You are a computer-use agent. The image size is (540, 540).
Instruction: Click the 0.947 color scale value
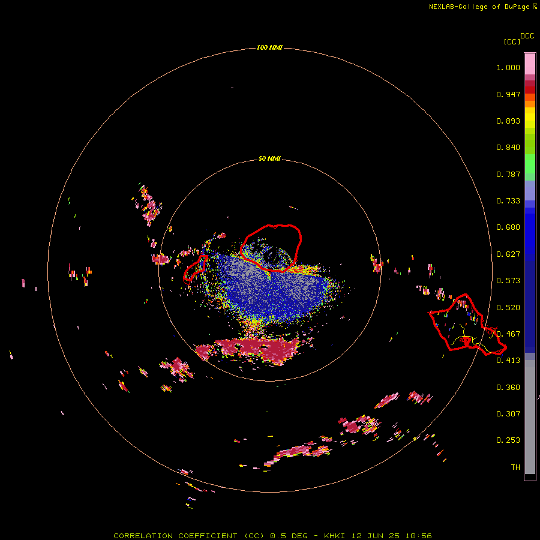[x=508, y=94]
